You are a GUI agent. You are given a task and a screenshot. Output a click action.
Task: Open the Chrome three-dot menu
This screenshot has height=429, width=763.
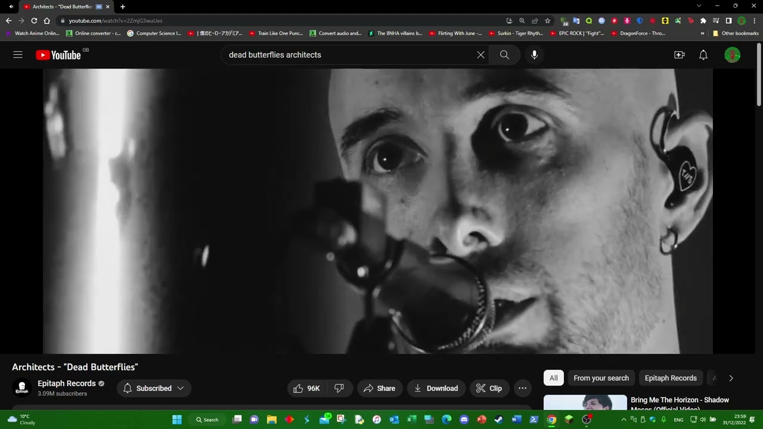tap(753, 20)
